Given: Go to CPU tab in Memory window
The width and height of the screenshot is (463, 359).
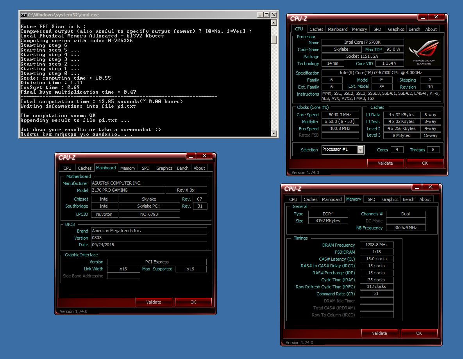Looking at the screenshot, I should point(293,199).
